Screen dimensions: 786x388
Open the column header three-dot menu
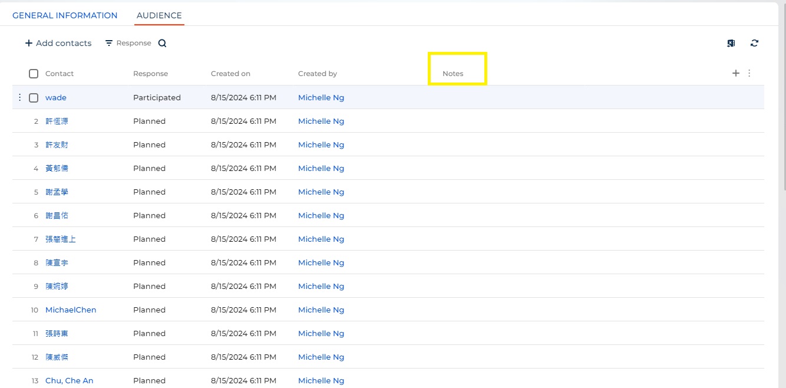tap(749, 73)
